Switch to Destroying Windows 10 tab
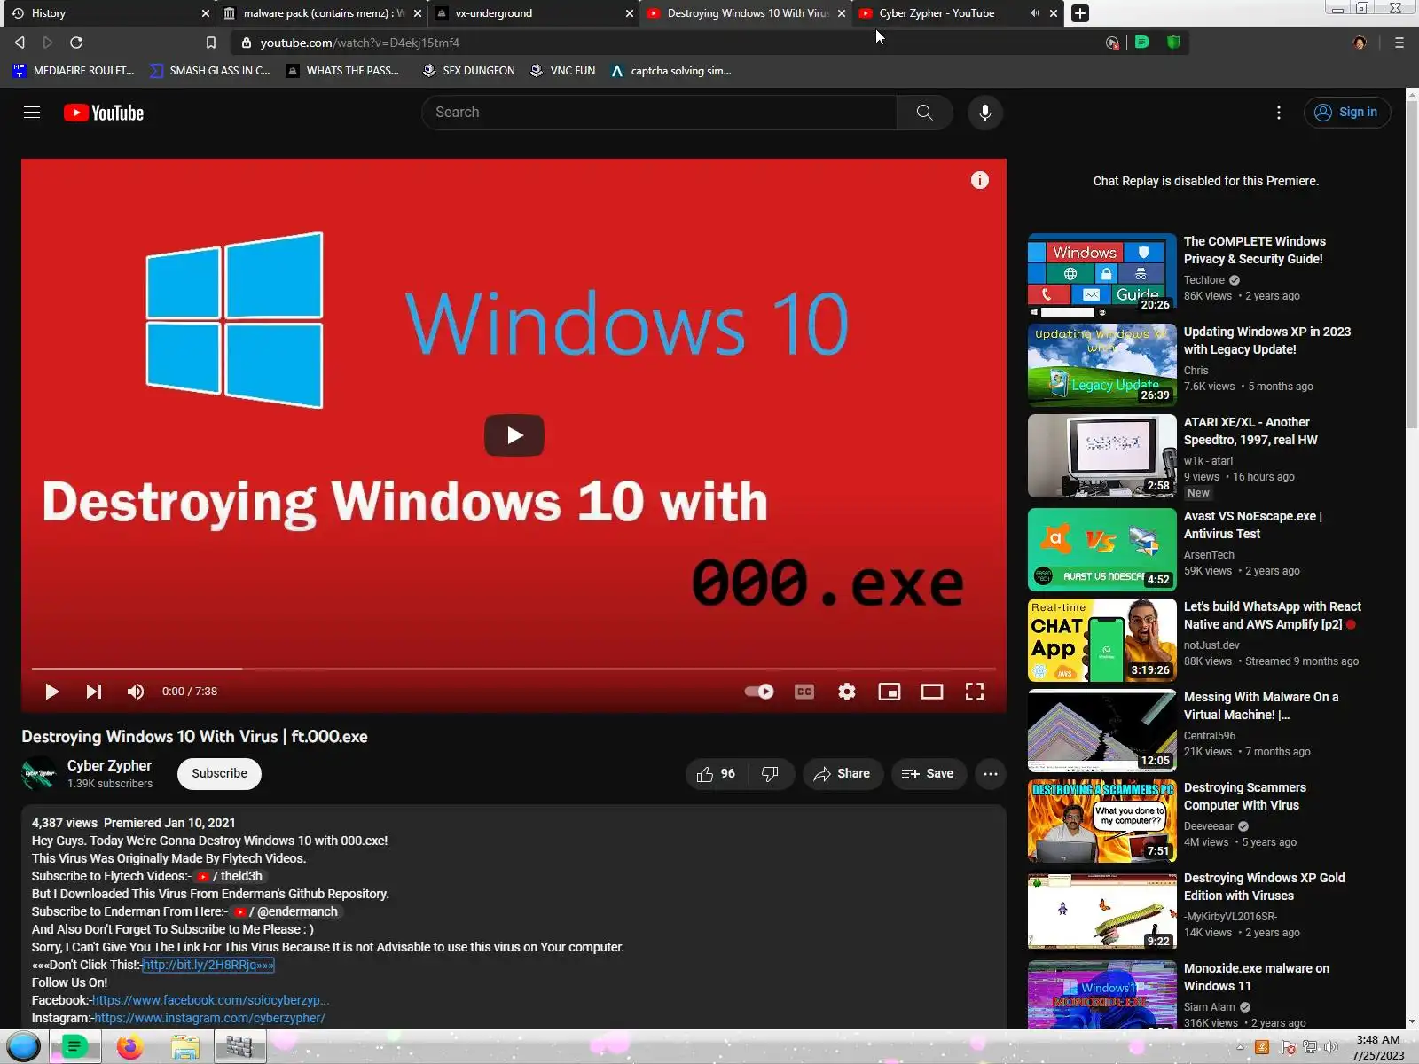Screen dimensions: 1419x1064 click(x=745, y=13)
